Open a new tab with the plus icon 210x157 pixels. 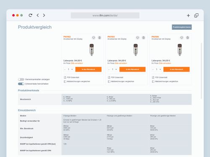click(188, 15)
